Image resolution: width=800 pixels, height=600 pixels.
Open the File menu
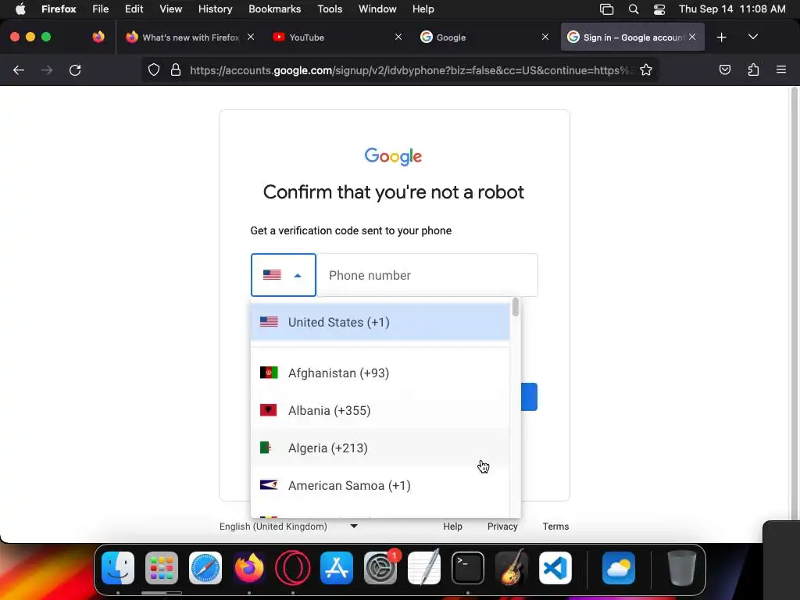101,9
